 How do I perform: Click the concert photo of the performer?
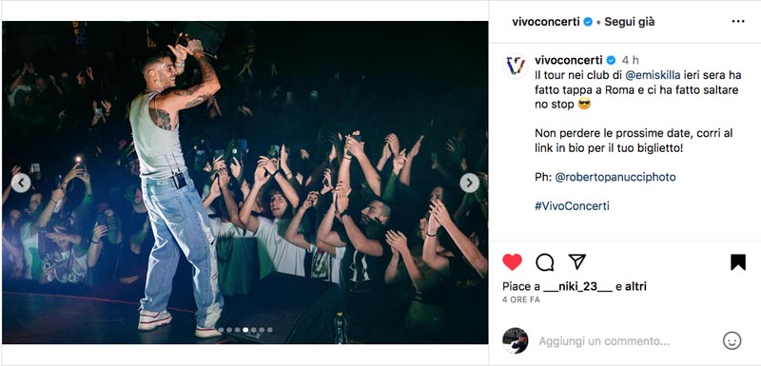(245, 183)
